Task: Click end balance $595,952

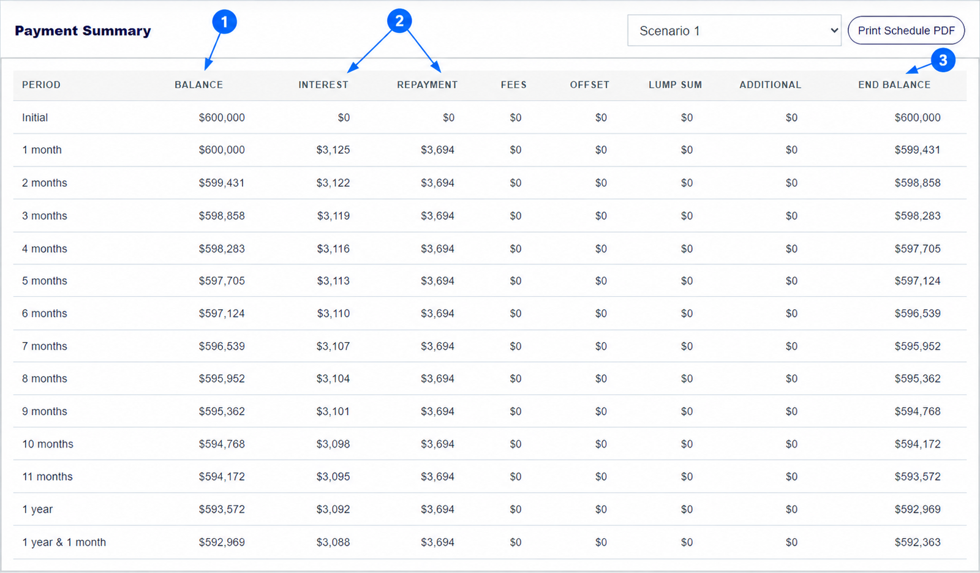Action: (918, 346)
